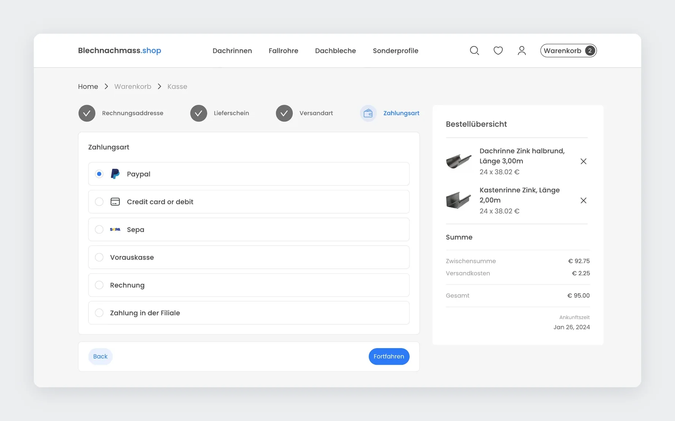Select the Sepa radio button
The width and height of the screenshot is (675, 421).
click(99, 229)
